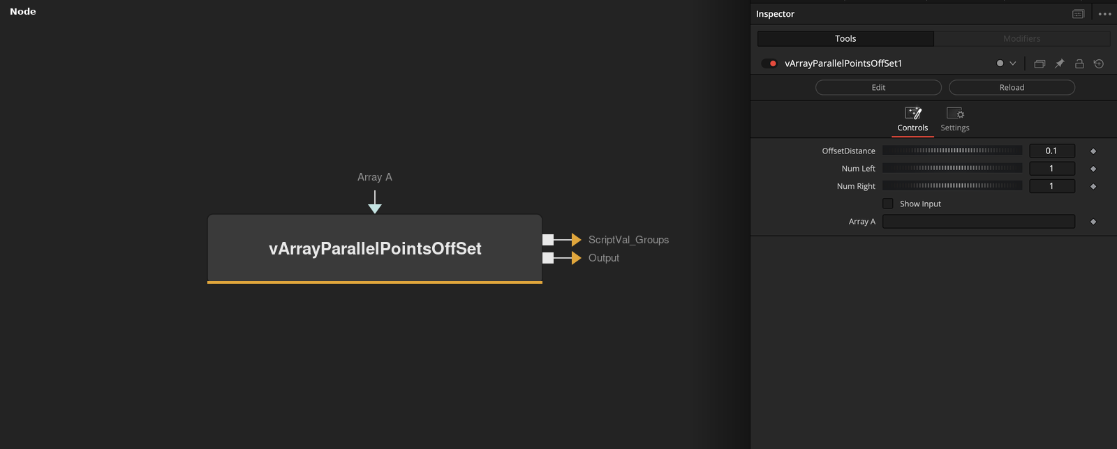Switch to the Tools tab
The width and height of the screenshot is (1117, 449).
click(845, 38)
